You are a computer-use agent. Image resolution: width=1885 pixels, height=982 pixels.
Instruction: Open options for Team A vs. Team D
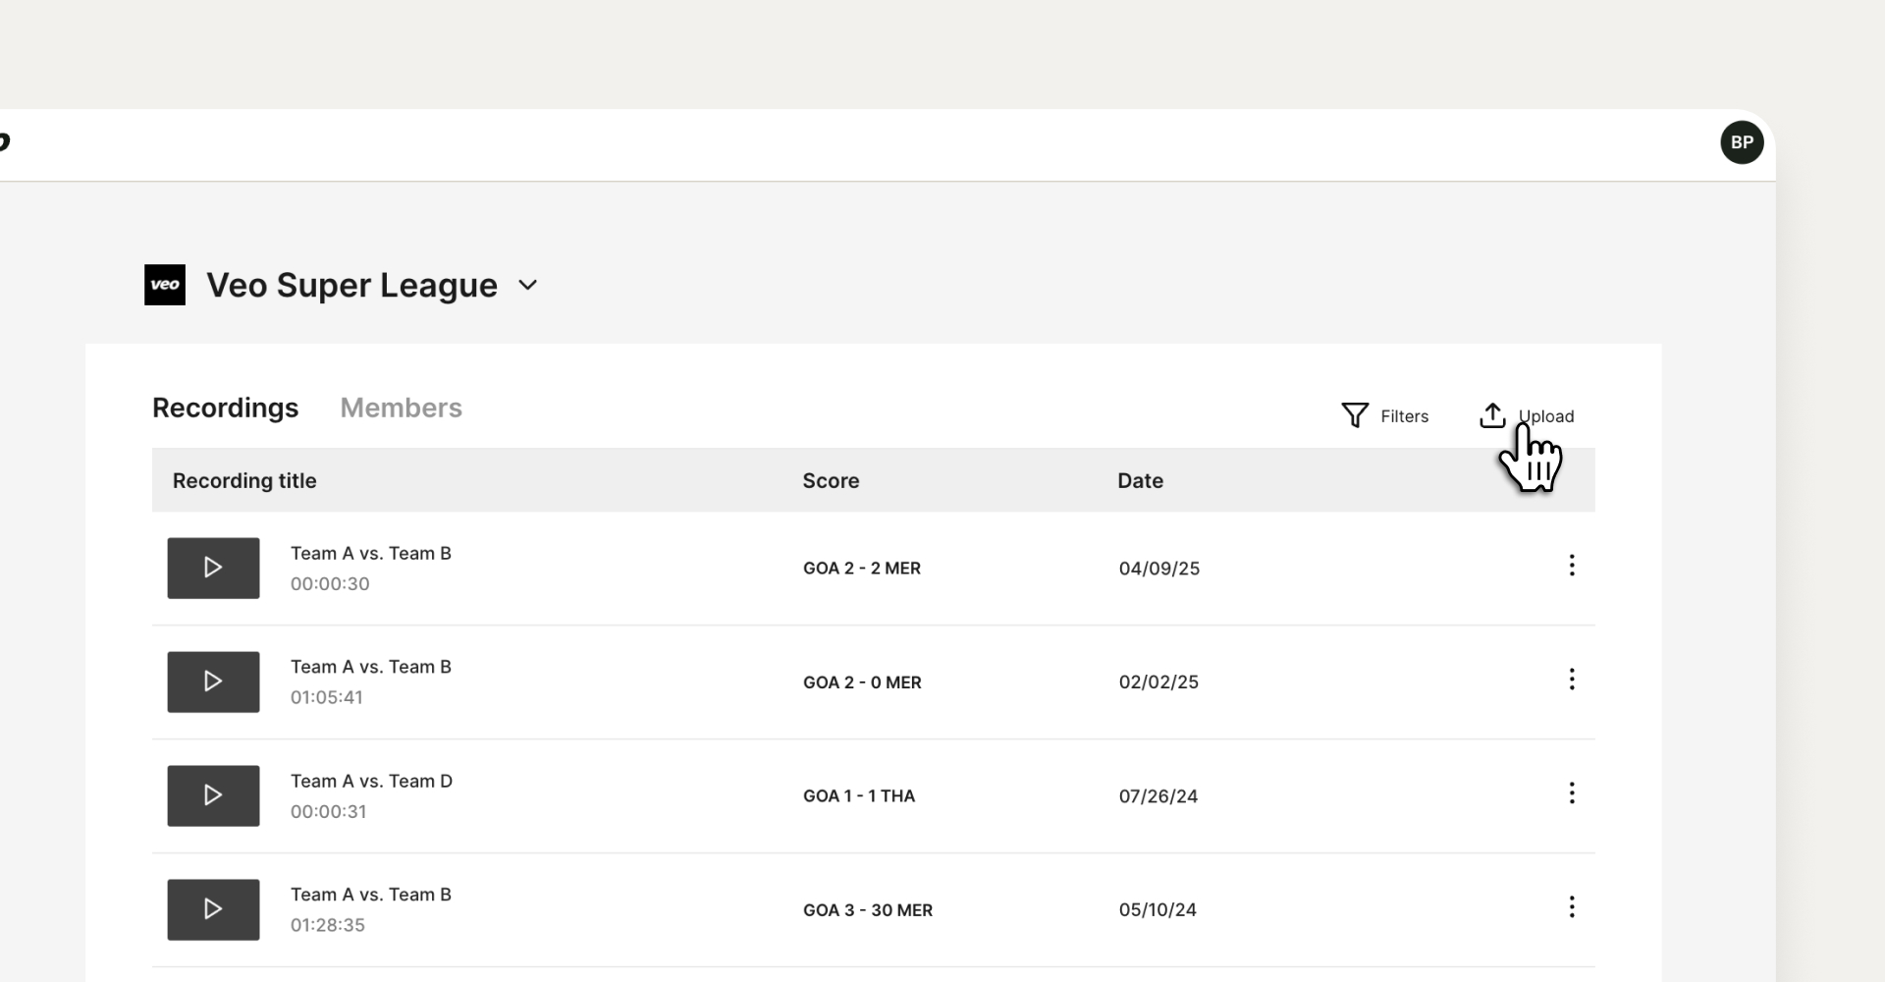(1571, 793)
